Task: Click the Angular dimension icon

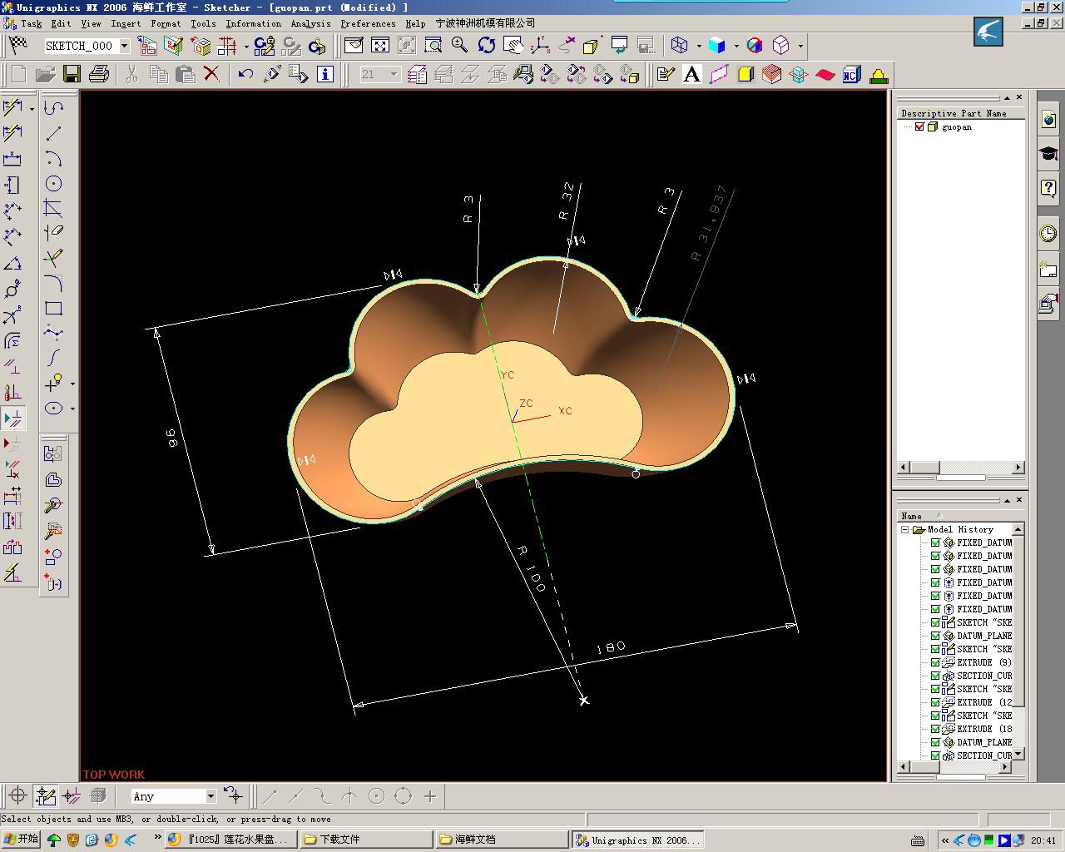Action: [x=12, y=263]
